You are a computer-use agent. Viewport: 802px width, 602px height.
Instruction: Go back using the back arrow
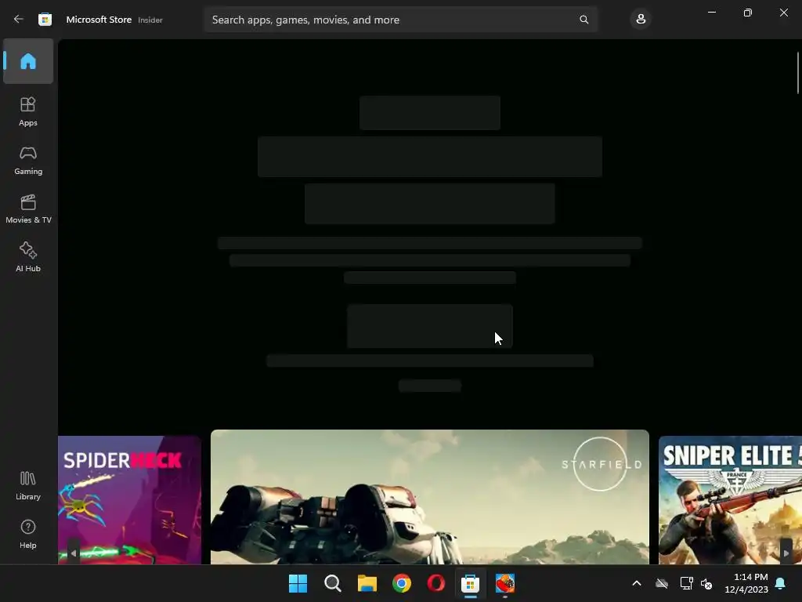pos(19,20)
